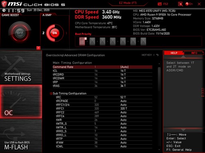Select the seventh boot priority device icon
The image size is (205, 153).
coord(143,41)
